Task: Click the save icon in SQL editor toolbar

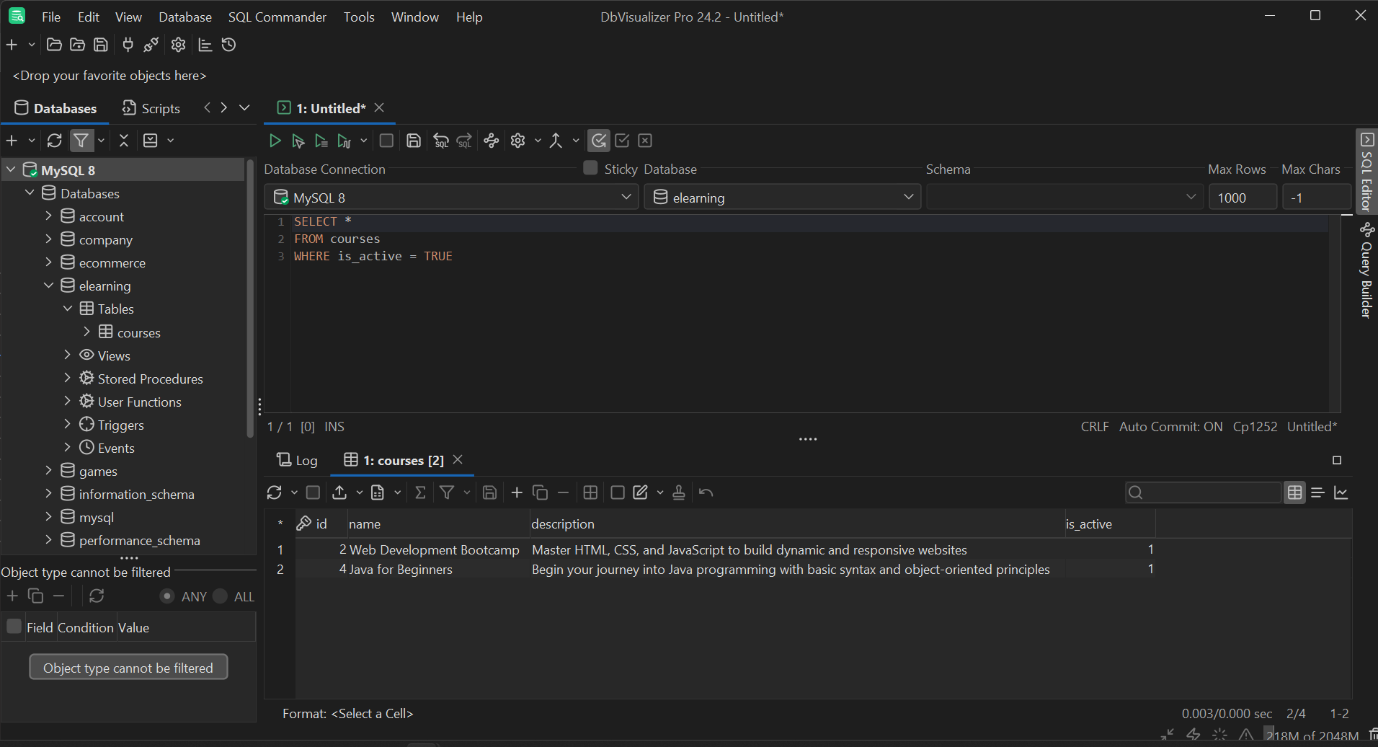Action: 414,141
